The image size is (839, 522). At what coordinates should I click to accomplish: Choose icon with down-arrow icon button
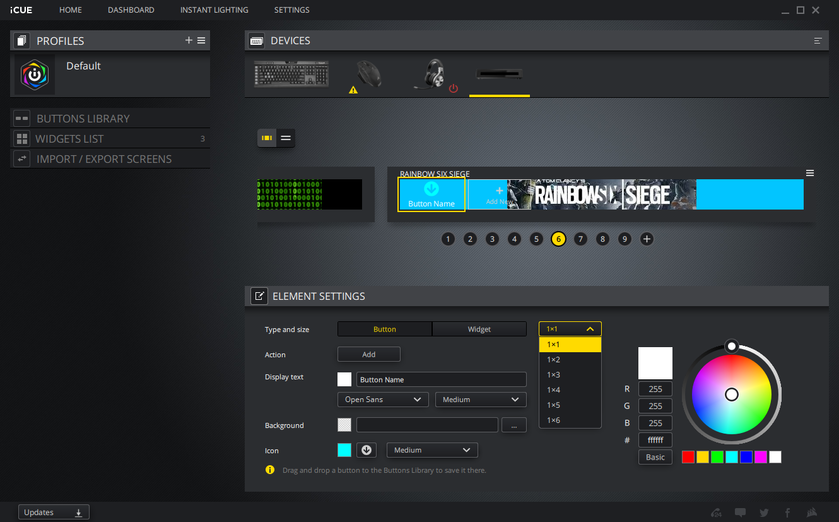(x=367, y=450)
